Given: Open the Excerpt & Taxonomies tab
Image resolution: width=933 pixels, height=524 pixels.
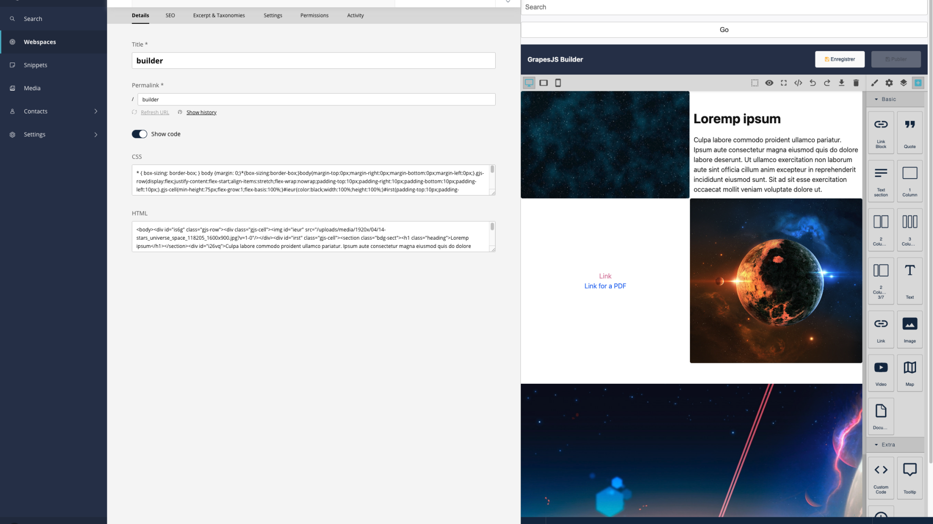Looking at the screenshot, I should [x=219, y=16].
